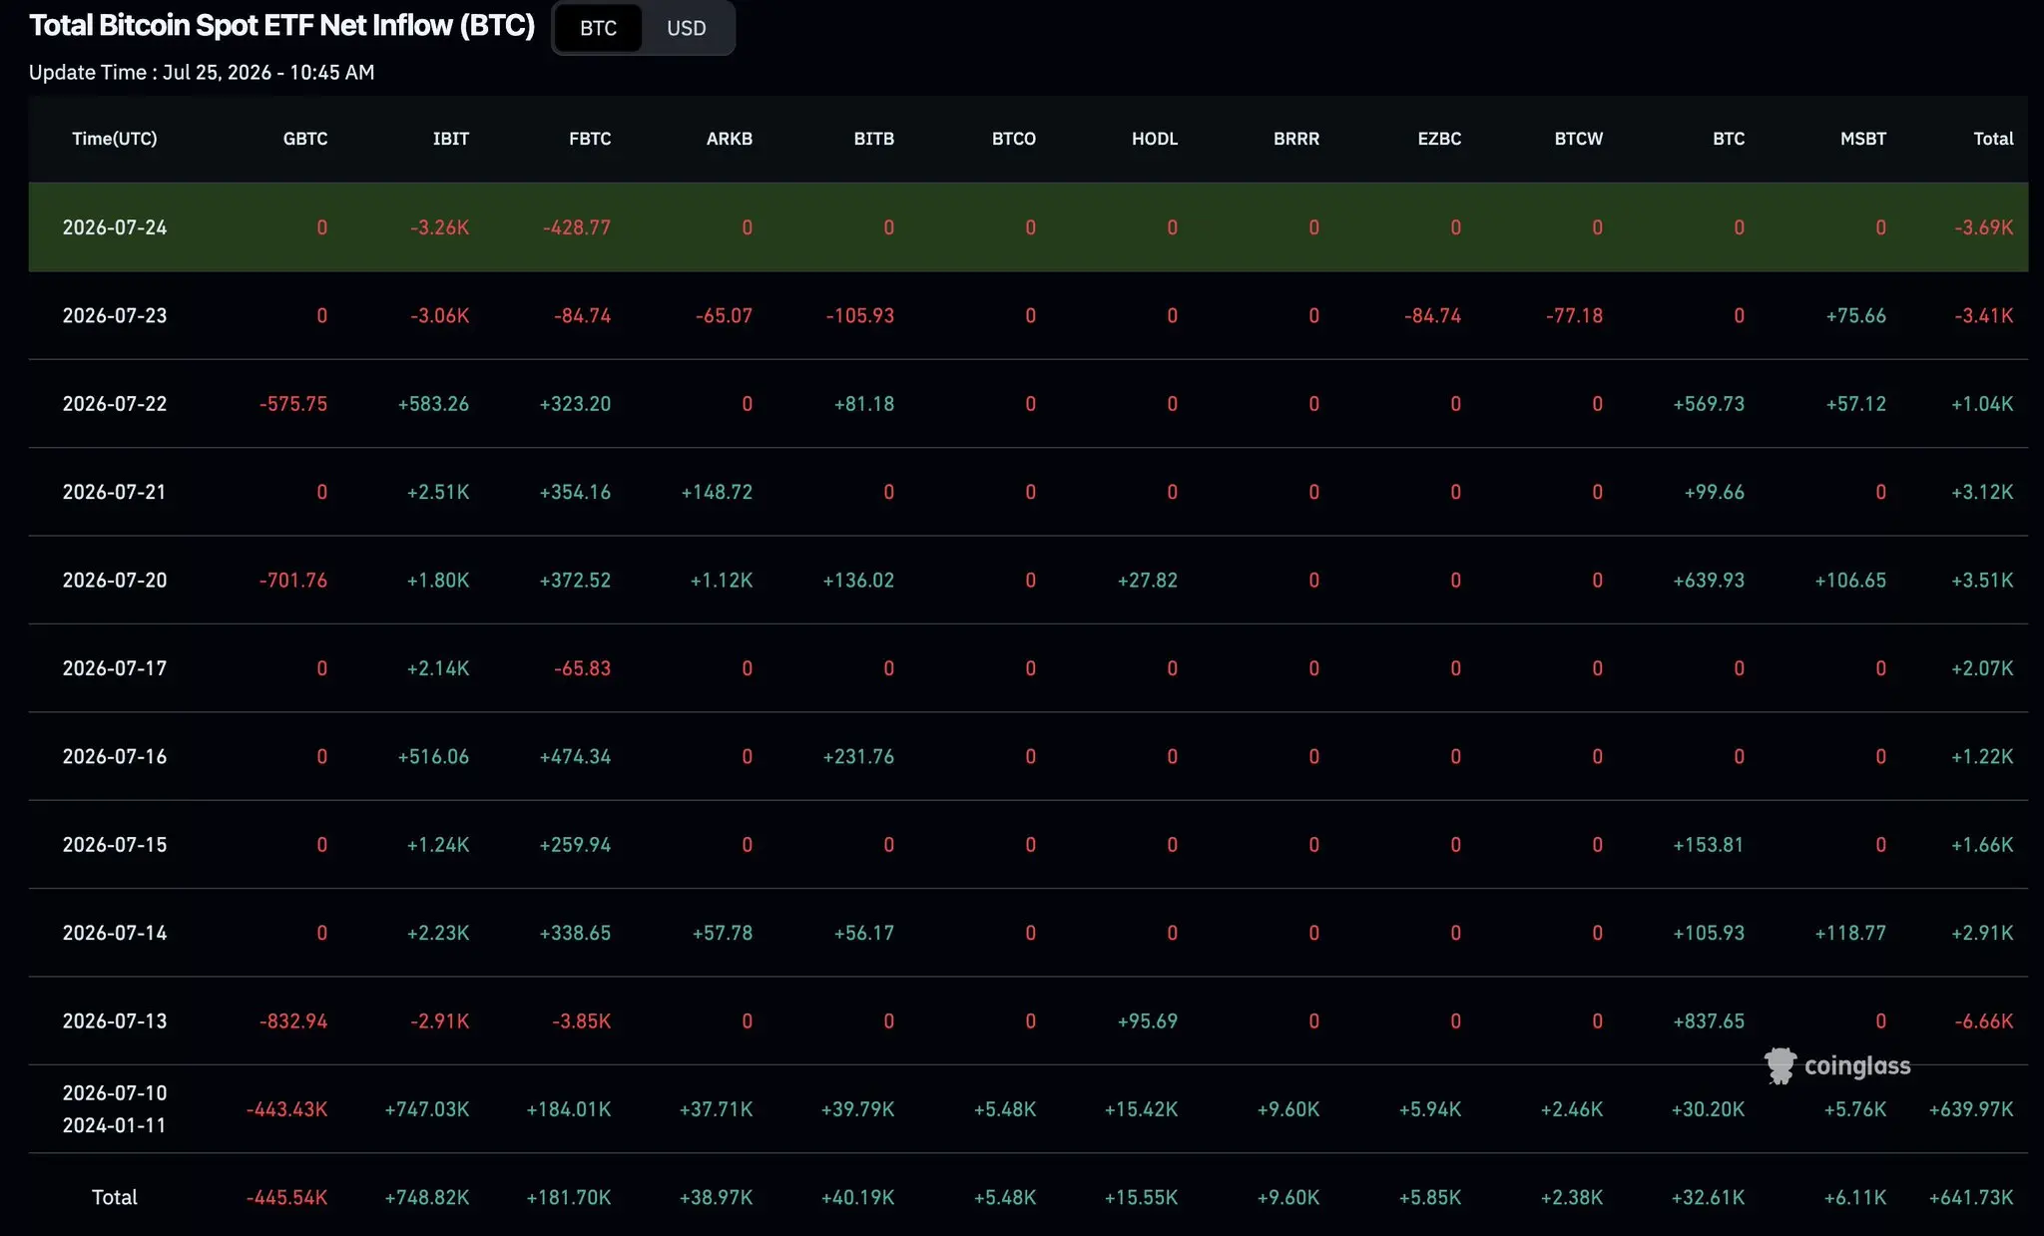Click the Time(UTC) column header
This screenshot has height=1236, width=2044.
[115, 139]
